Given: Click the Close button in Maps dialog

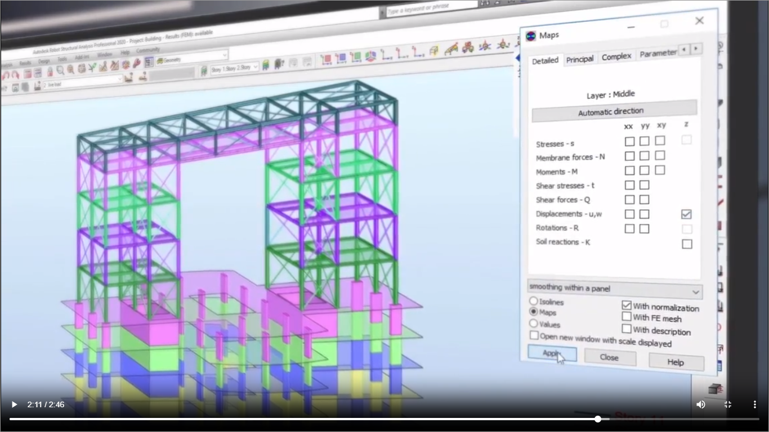Looking at the screenshot, I should (610, 357).
